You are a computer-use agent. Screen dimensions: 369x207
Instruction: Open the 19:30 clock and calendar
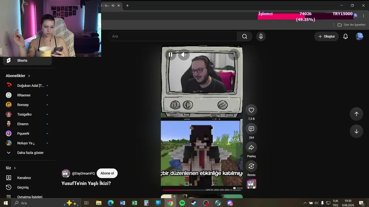click(348, 203)
